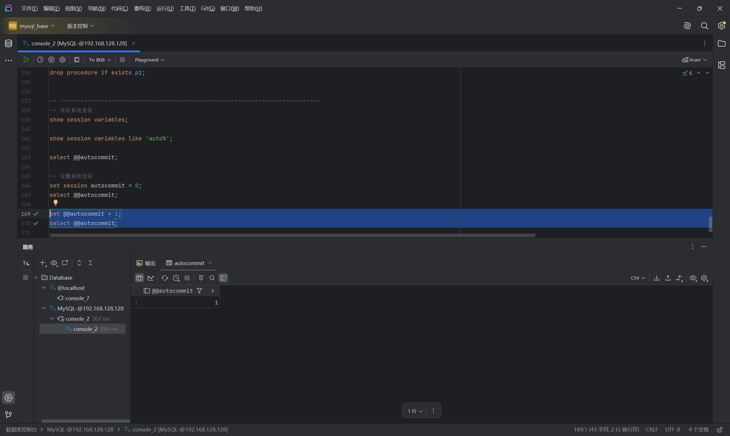730x436 pixels.
Task: Open the 版本控制 version control button
Action: tap(80, 26)
